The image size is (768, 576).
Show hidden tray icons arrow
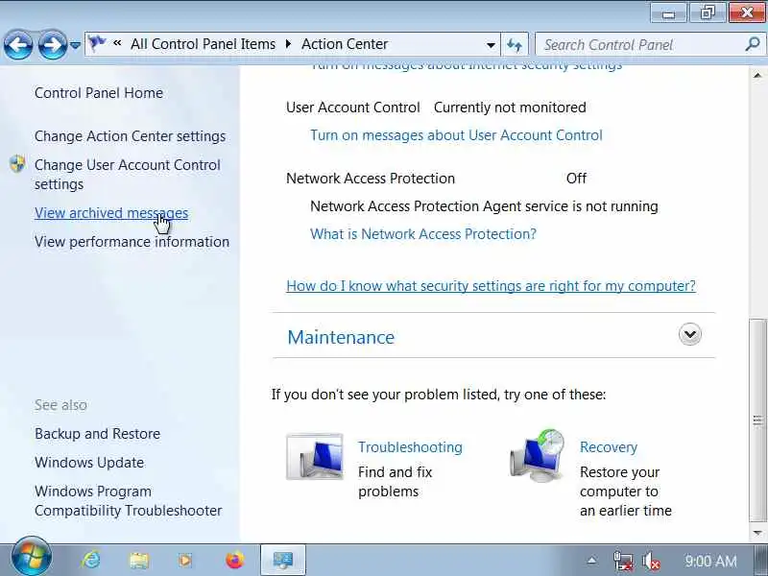point(592,561)
